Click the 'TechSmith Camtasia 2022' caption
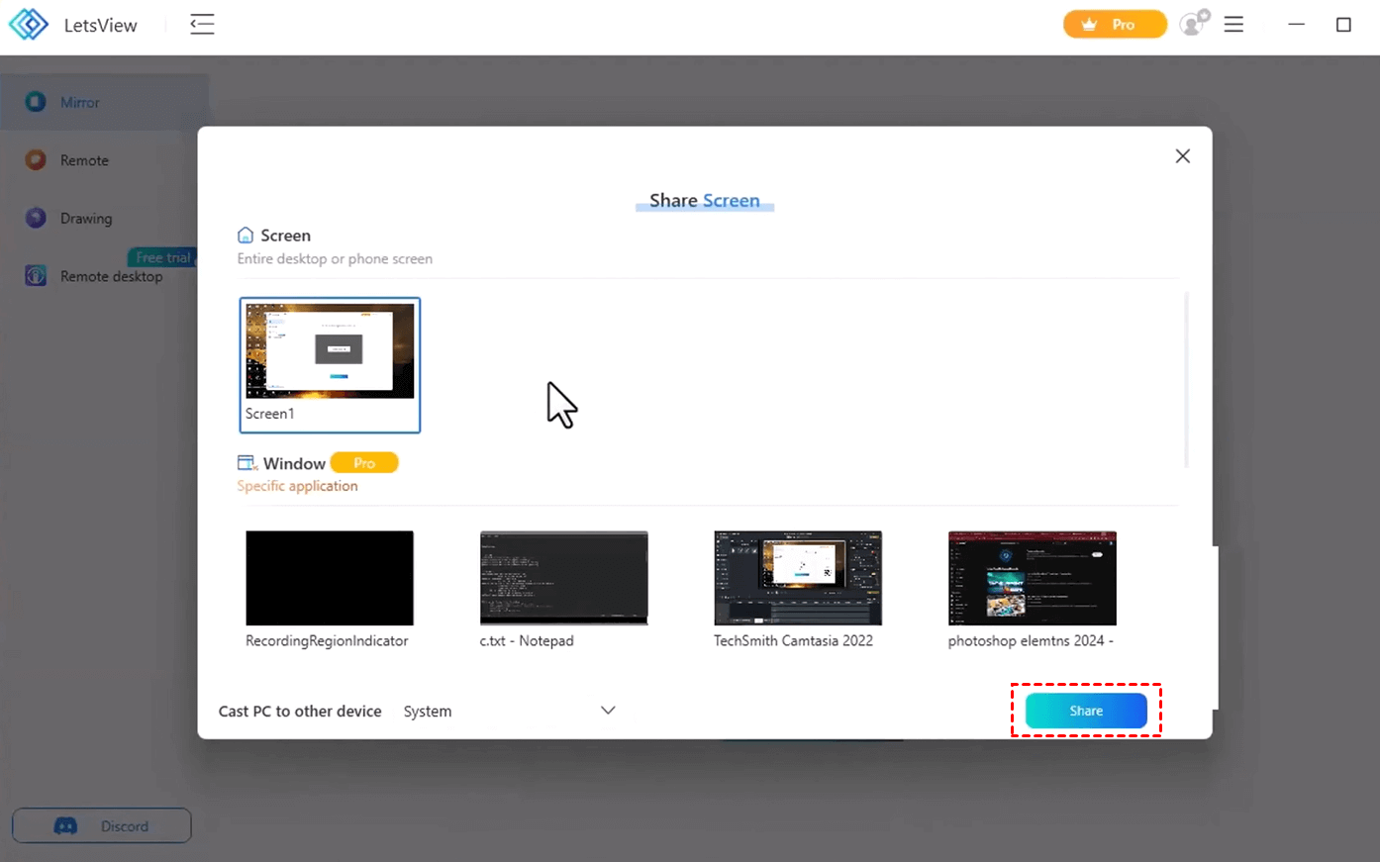 pos(793,641)
